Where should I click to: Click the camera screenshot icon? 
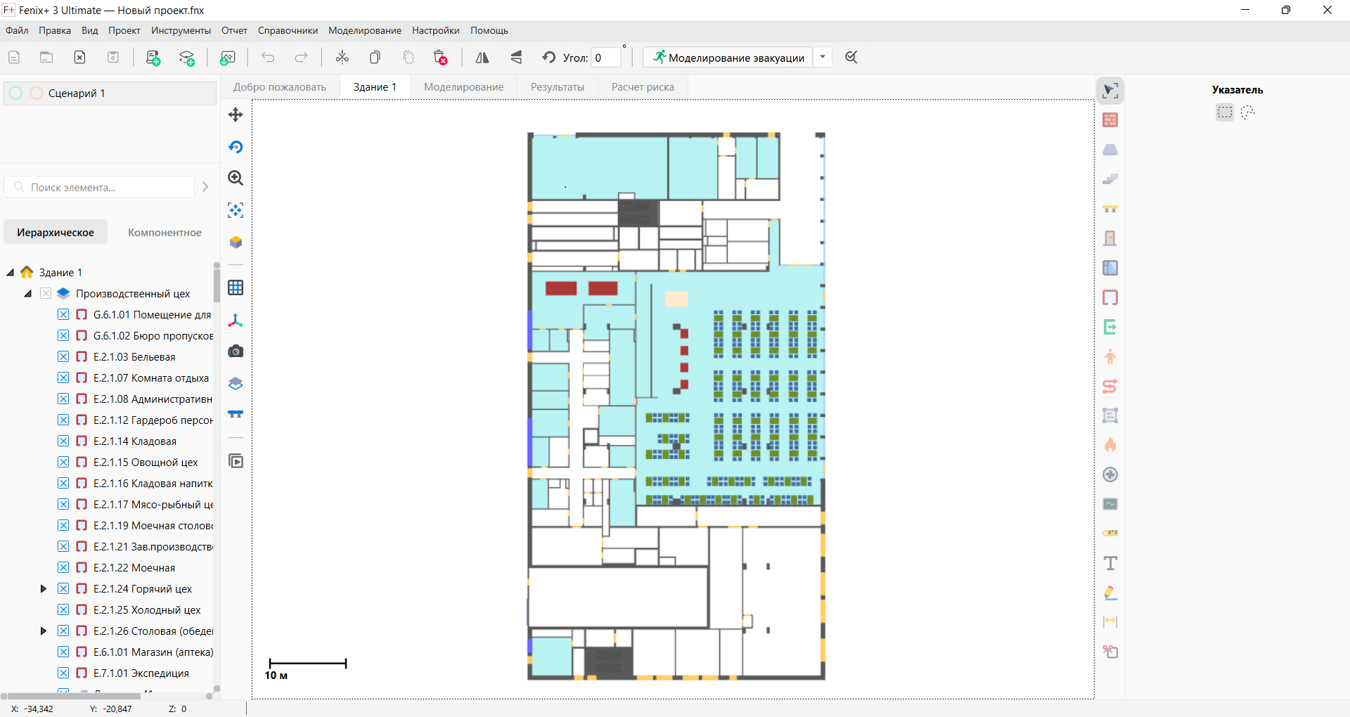click(x=236, y=351)
